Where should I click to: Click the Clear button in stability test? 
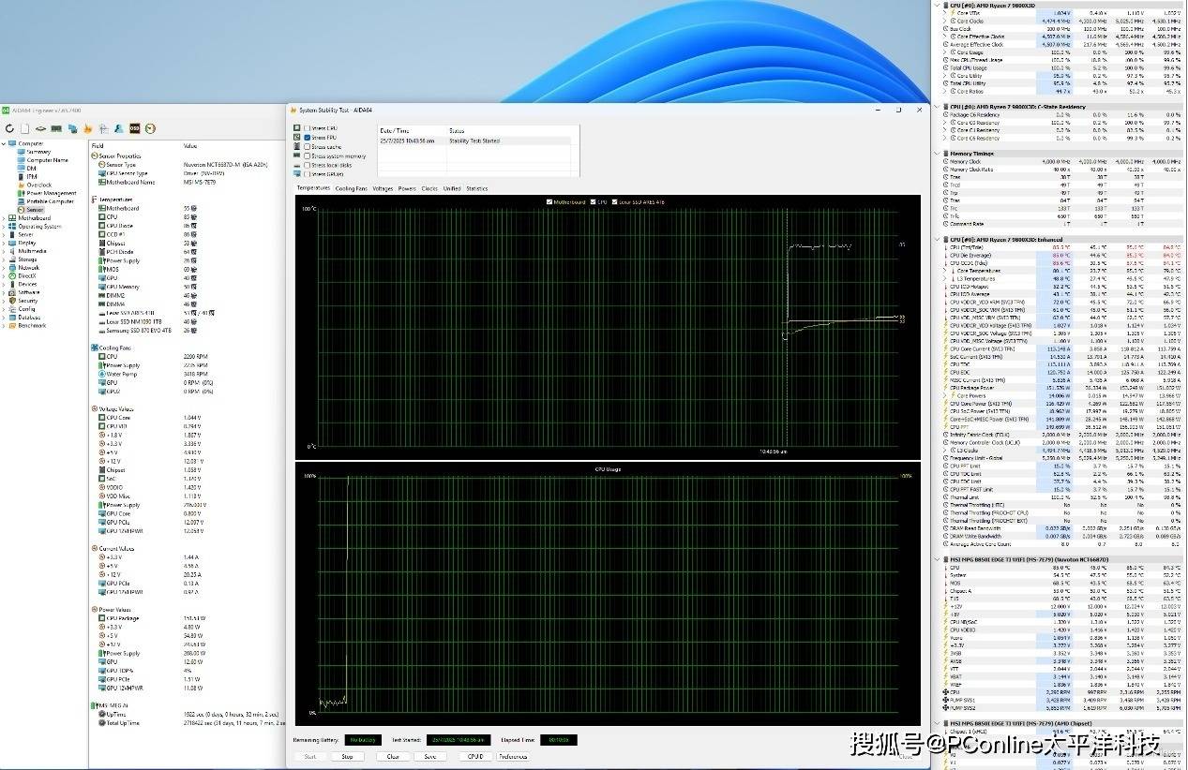(393, 757)
